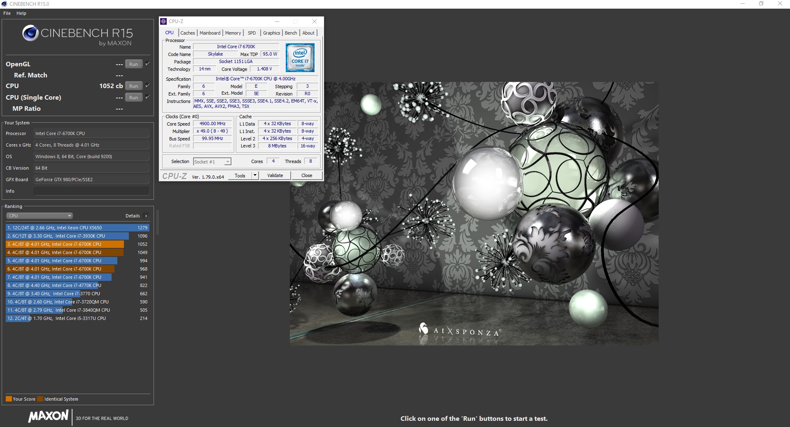Switch to the Bench tab in CPU-Z
Screen dimensions: 790x427
pyautogui.click(x=291, y=33)
